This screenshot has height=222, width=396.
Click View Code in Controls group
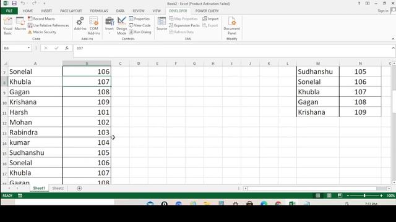pyautogui.click(x=140, y=25)
